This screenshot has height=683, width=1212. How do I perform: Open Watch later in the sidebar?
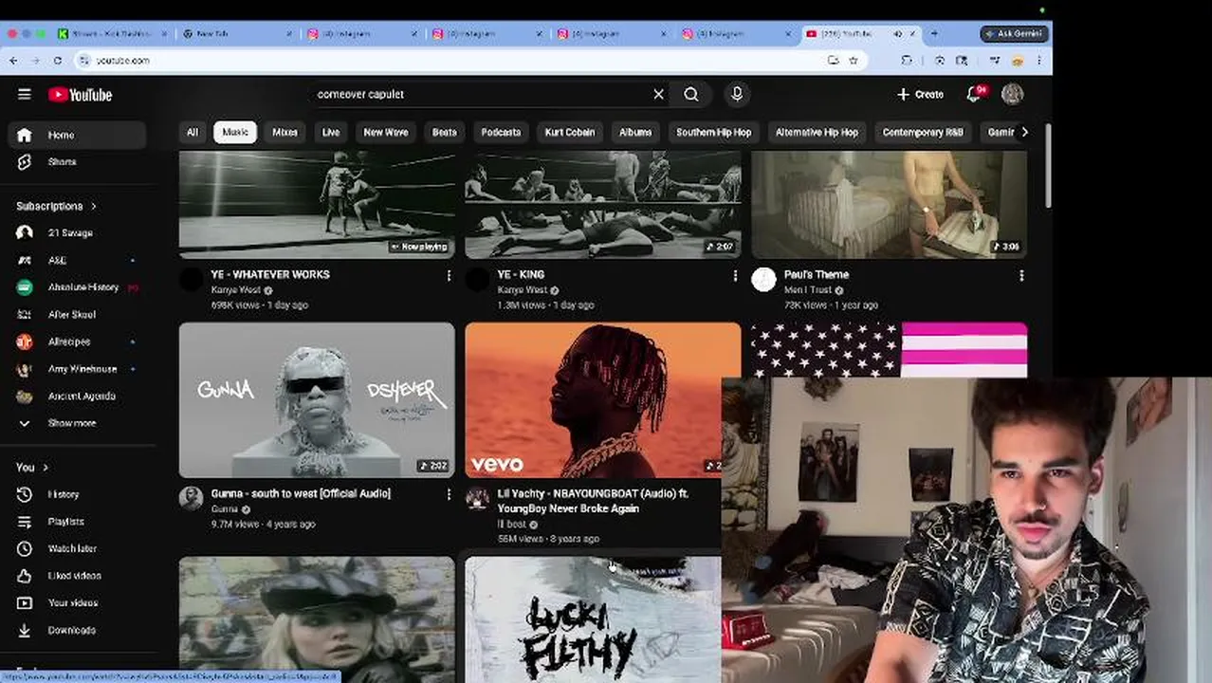[78, 548]
